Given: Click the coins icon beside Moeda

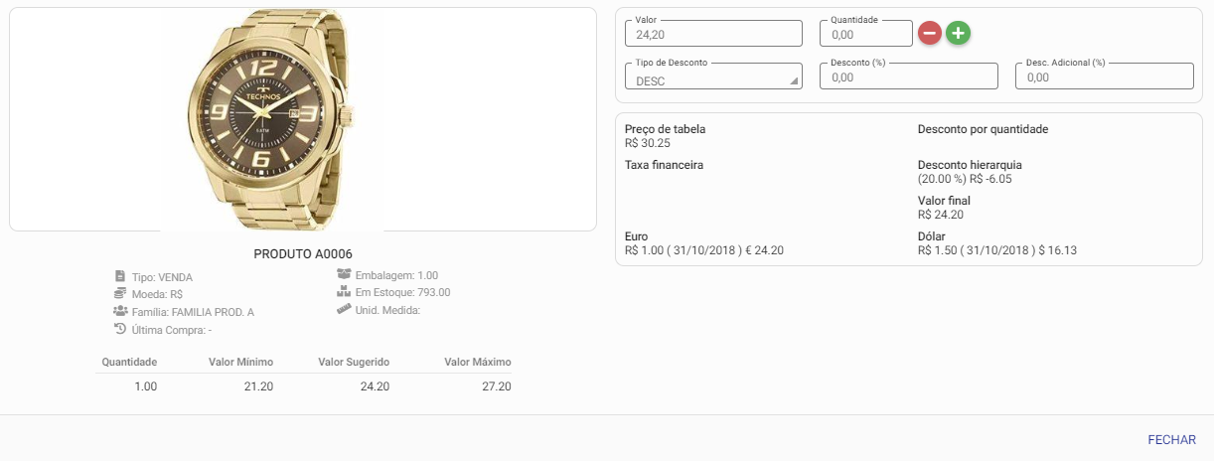Looking at the screenshot, I should pos(120,294).
